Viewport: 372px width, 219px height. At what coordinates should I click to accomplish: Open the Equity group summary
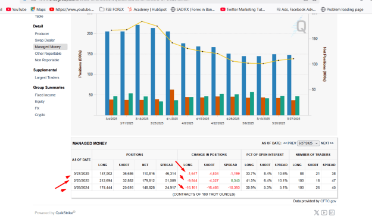point(40,102)
